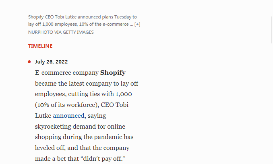Screen dimensions: 273x164
Task: Click caption line "lay off 1,000 employees"
Action: pos(52,24)
